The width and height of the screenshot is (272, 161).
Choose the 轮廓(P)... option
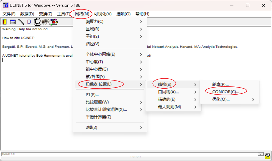click(229, 85)
